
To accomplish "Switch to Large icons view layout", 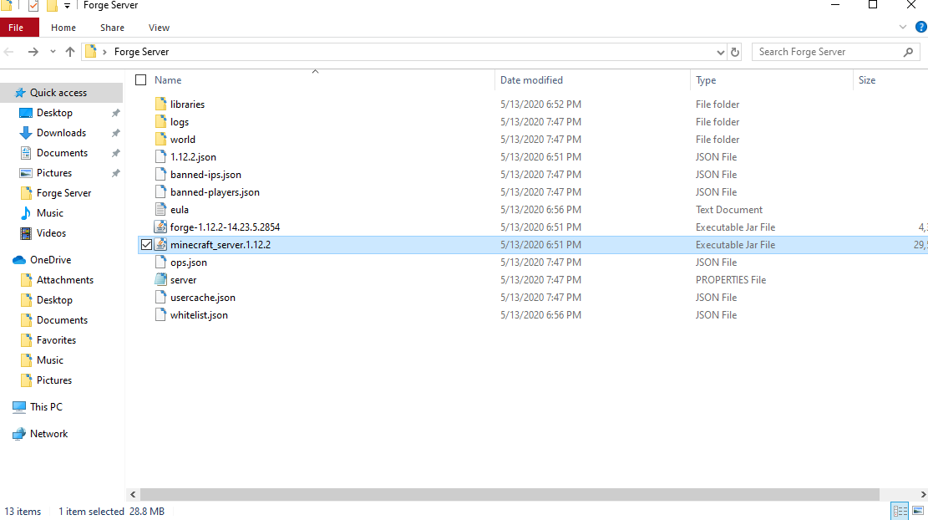I will pos(918,511).
